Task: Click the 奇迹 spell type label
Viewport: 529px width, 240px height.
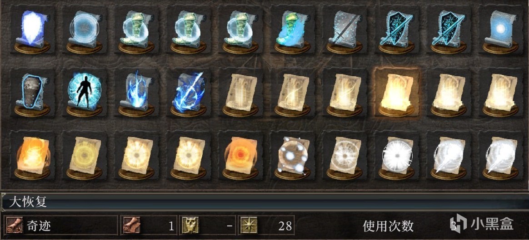Action: coord(39,226)
